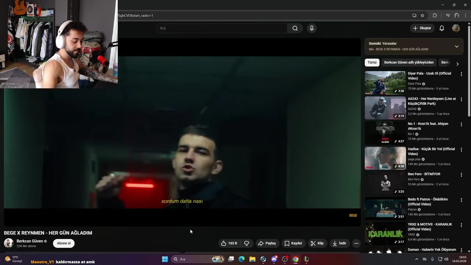This screenshot has height=265, width=471.
Task: Show more filter chips with arrow
Action: tap(457, 64)
